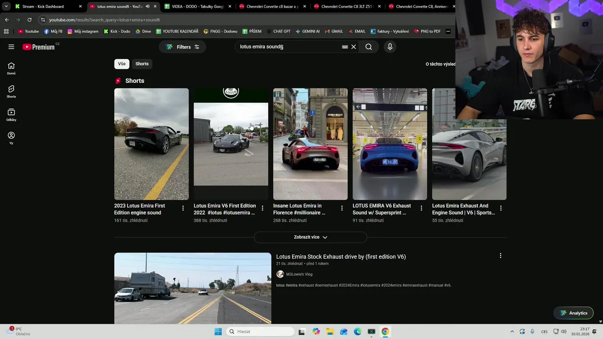Switch to VIDEA - DODO Tabulky Google tab

[197, 7]
